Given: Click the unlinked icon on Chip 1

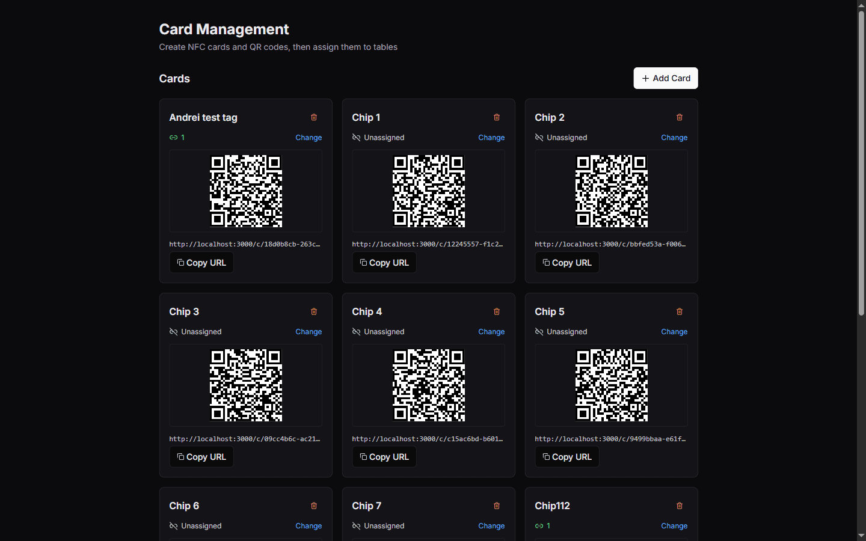Looking at the screenshot, I should click(x=356, y=138).
